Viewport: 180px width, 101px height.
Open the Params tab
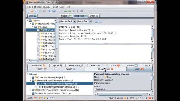[132, 66]
